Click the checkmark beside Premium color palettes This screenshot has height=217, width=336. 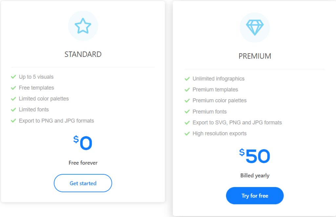point(187,101)
